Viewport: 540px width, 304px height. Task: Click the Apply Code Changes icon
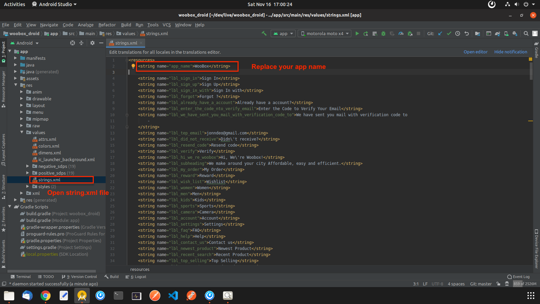(x=375, y=33)
